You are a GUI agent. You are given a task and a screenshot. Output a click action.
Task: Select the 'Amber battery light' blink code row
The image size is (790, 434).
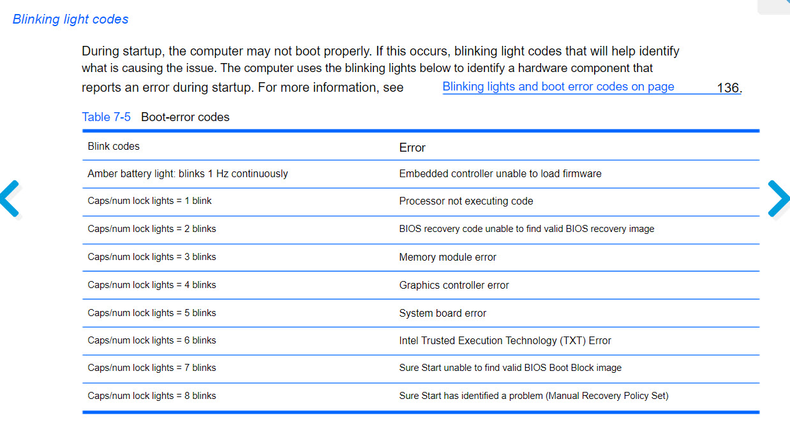(x=188, y=173)
